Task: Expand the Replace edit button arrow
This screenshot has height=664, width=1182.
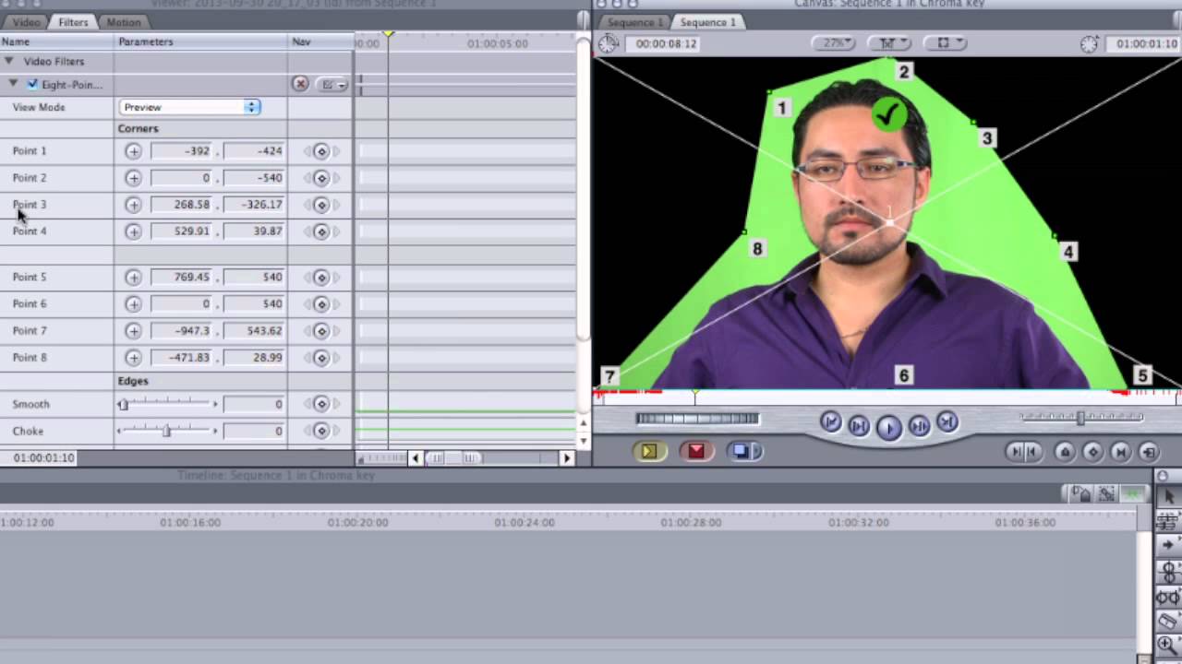Action: pyautogui.click(x=757, y=451)
